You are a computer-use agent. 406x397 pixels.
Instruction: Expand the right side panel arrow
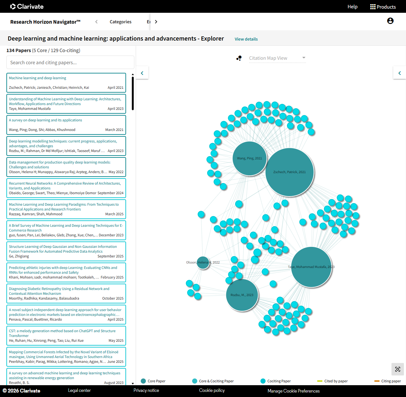pos(400,73)
